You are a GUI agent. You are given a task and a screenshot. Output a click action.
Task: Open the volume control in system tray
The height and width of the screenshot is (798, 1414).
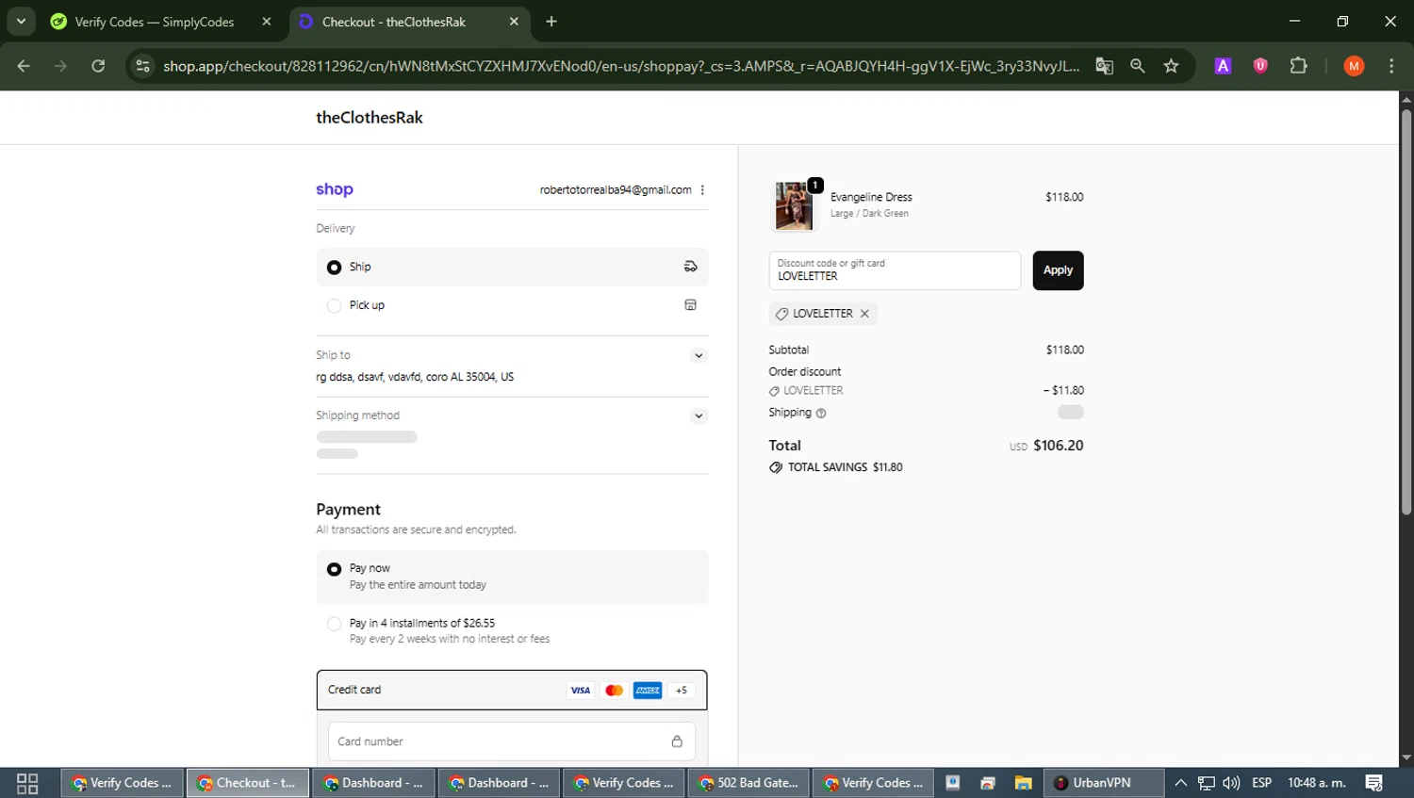point(1231,783)
